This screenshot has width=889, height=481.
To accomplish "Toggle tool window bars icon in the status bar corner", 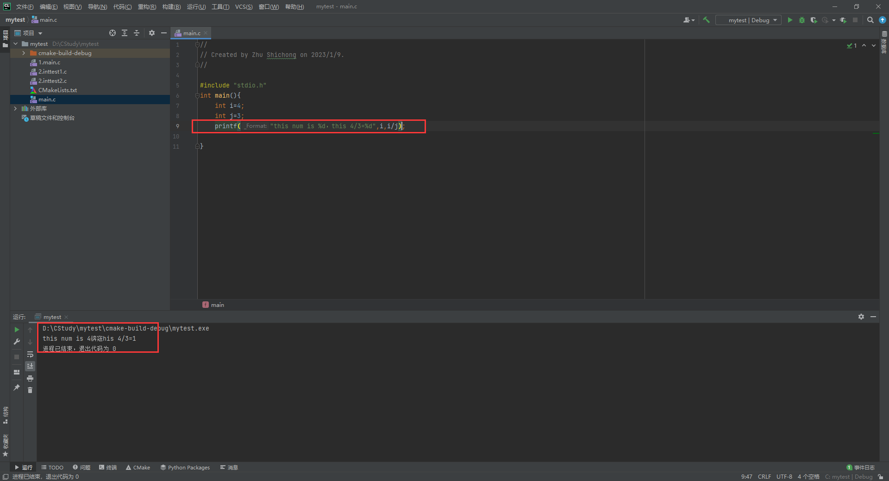I will (6, 476).
